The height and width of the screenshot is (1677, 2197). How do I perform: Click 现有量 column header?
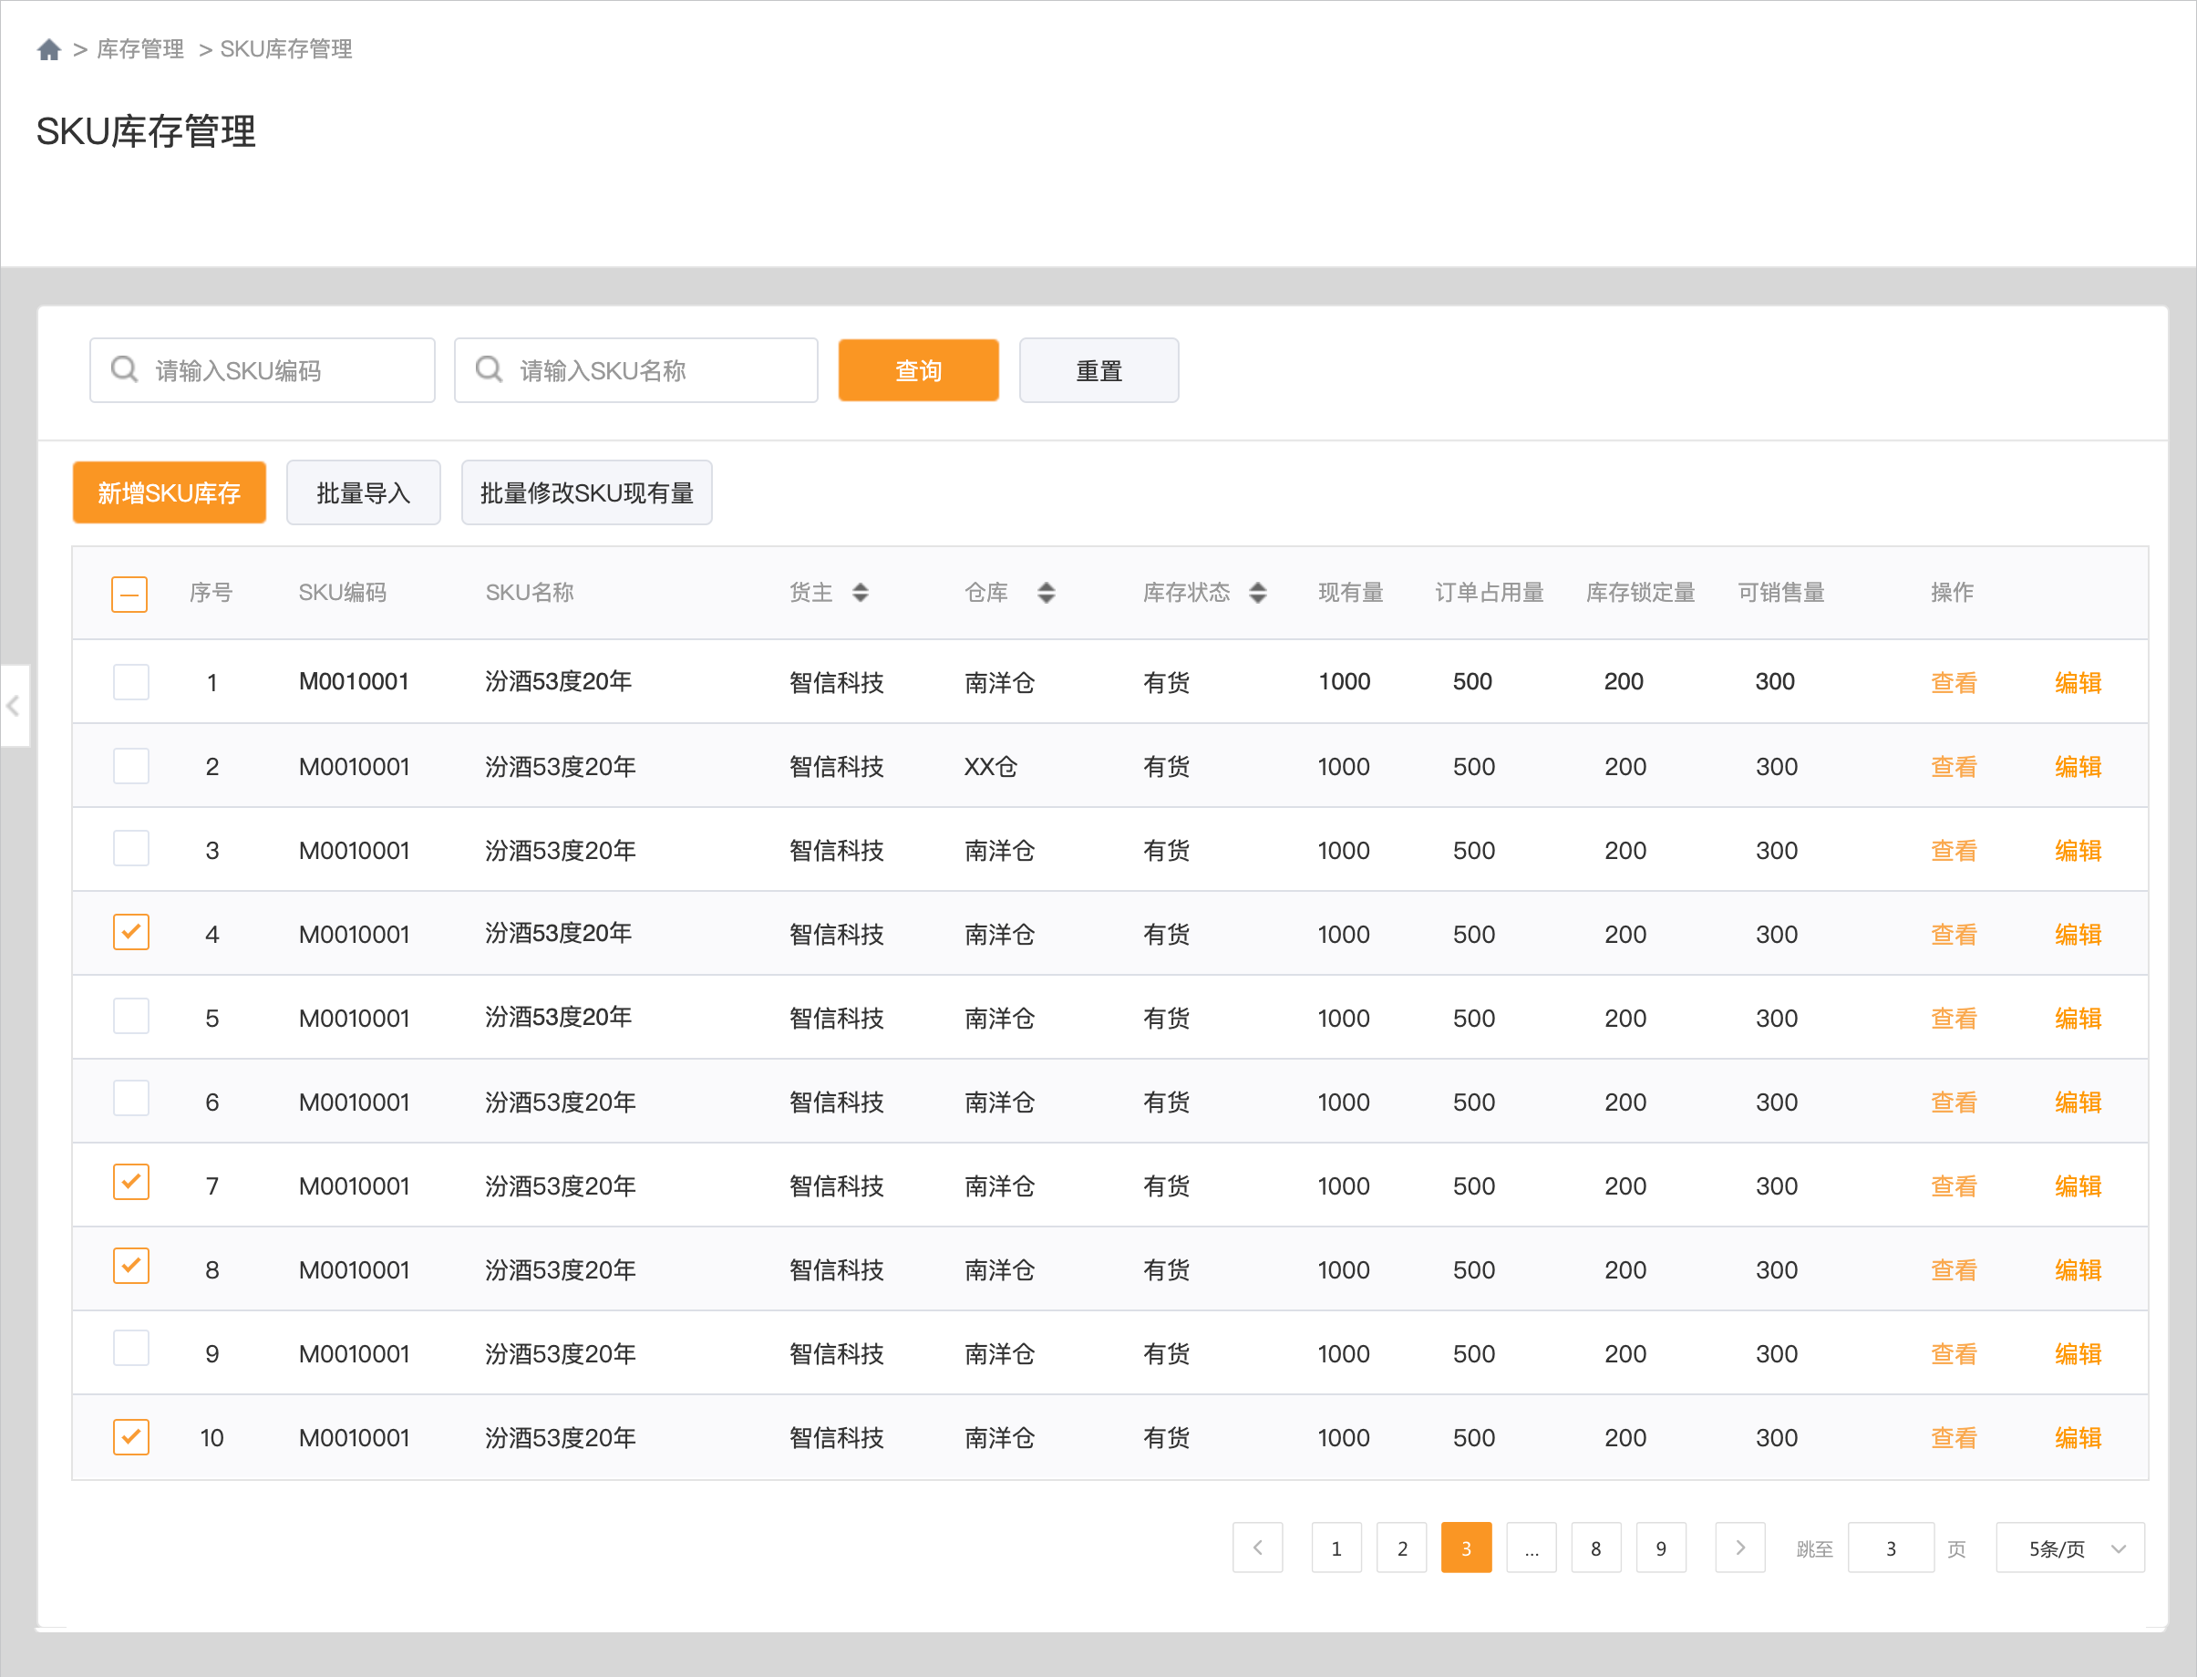click(x=1351, y=593)
